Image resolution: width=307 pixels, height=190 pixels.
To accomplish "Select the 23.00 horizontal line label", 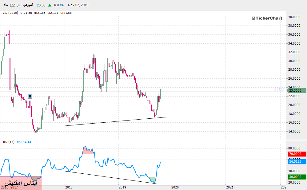I will 278,89.
